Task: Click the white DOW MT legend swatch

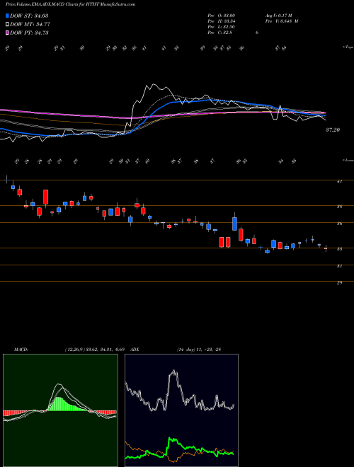Action: pos(7,25)
